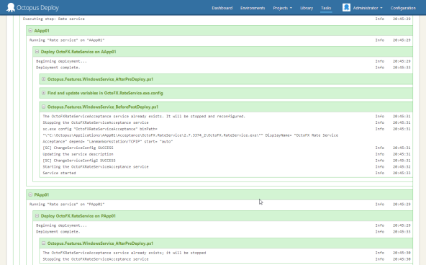Expand AApp01 WindowsService_AfterPreDeploy.ps1 section with plus icon

tap(43, 79)
